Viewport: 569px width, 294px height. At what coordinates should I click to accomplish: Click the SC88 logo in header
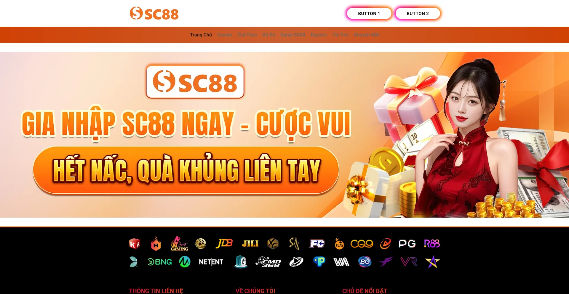[x=154, y=13]
